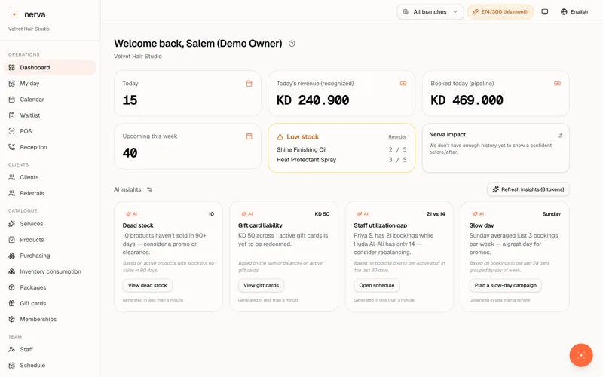
Task: Click the Purchasing boxes icon
Action: click(x=12, y=256)
